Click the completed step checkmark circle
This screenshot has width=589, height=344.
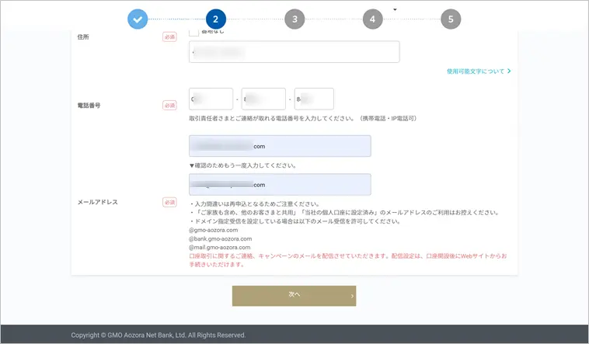pos(138,19)
